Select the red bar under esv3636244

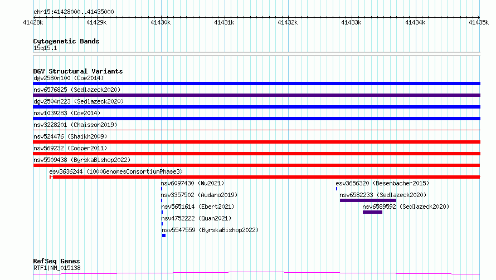265,177
